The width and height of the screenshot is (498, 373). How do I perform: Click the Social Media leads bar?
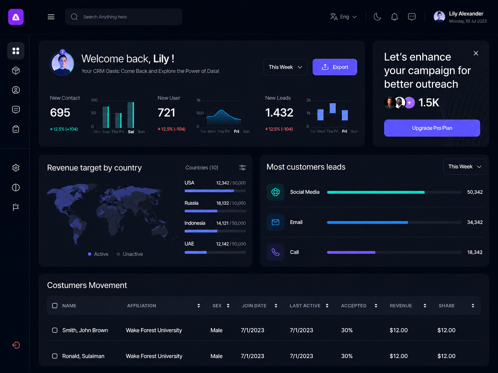coord(394,192)
